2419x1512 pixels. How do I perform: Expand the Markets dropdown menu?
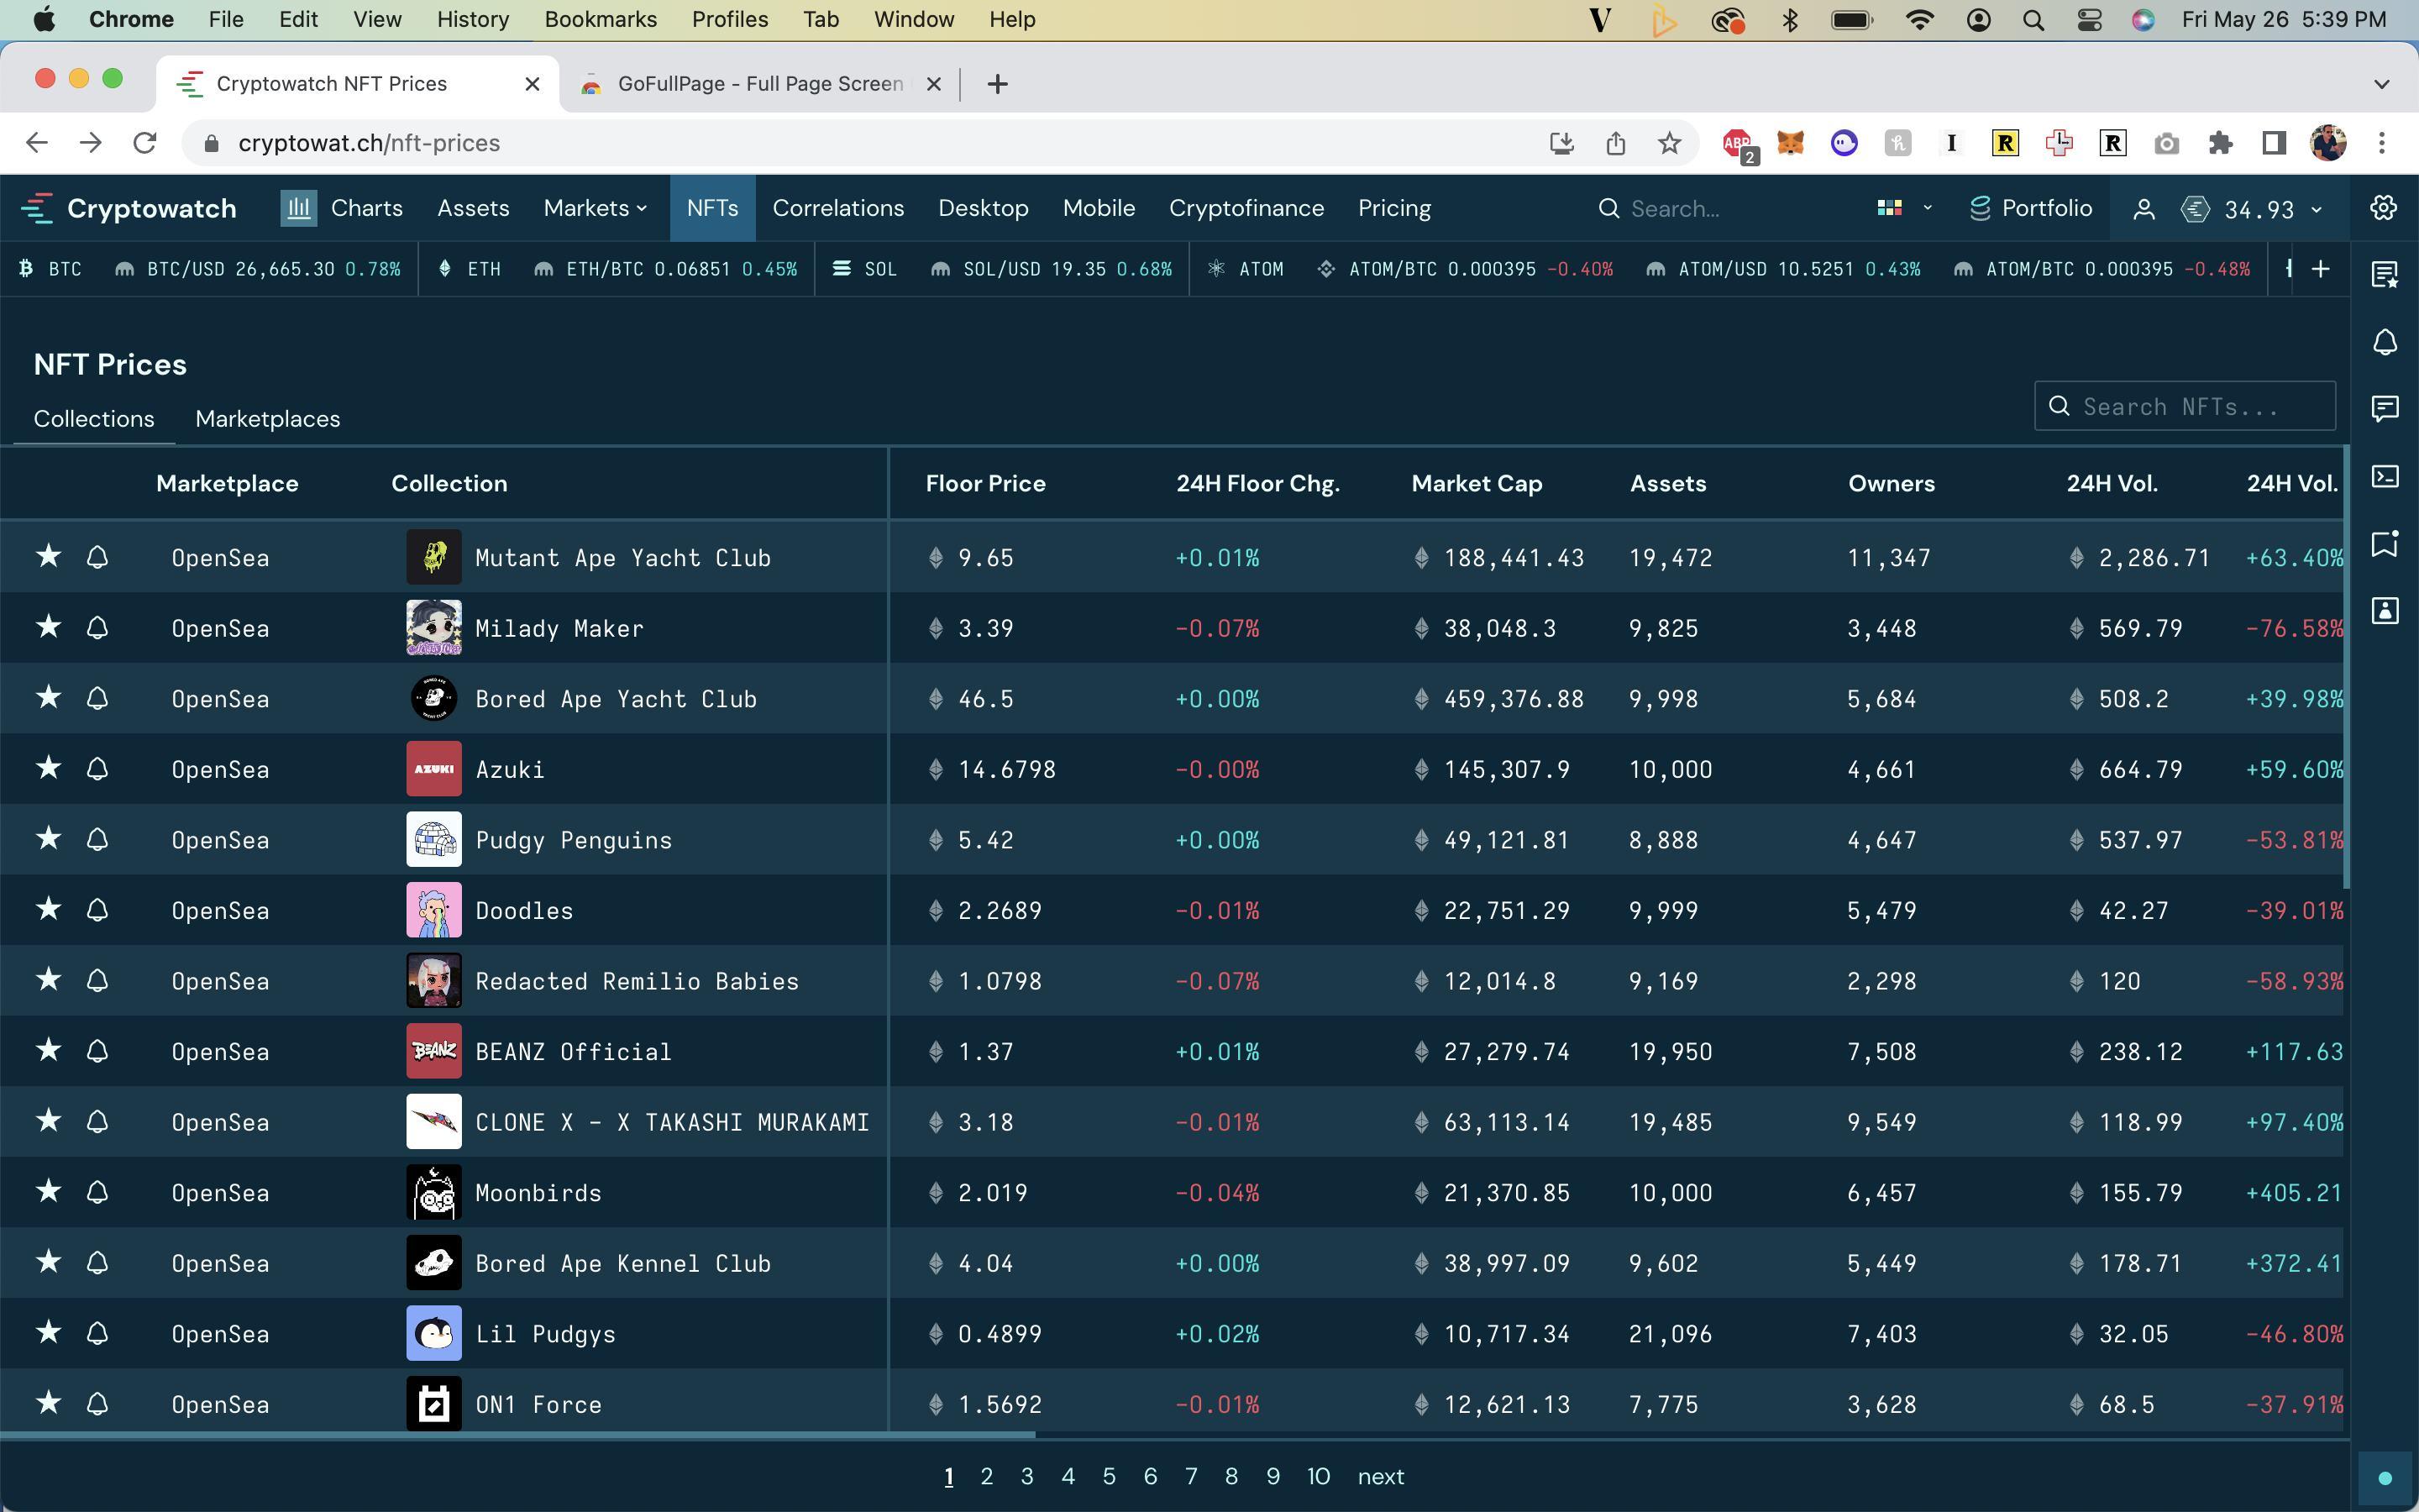click(596, 208)
